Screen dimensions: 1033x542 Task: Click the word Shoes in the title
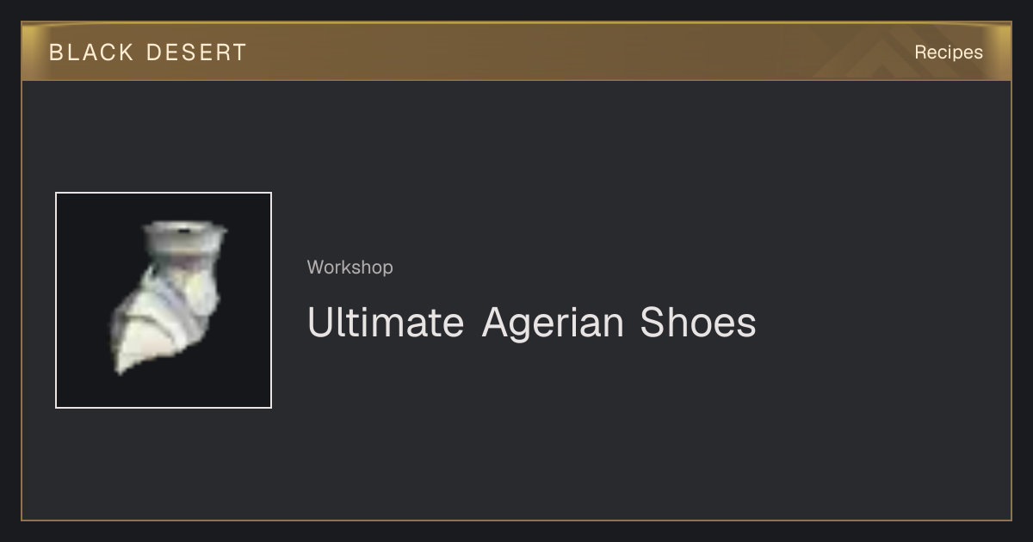(698, 323)
